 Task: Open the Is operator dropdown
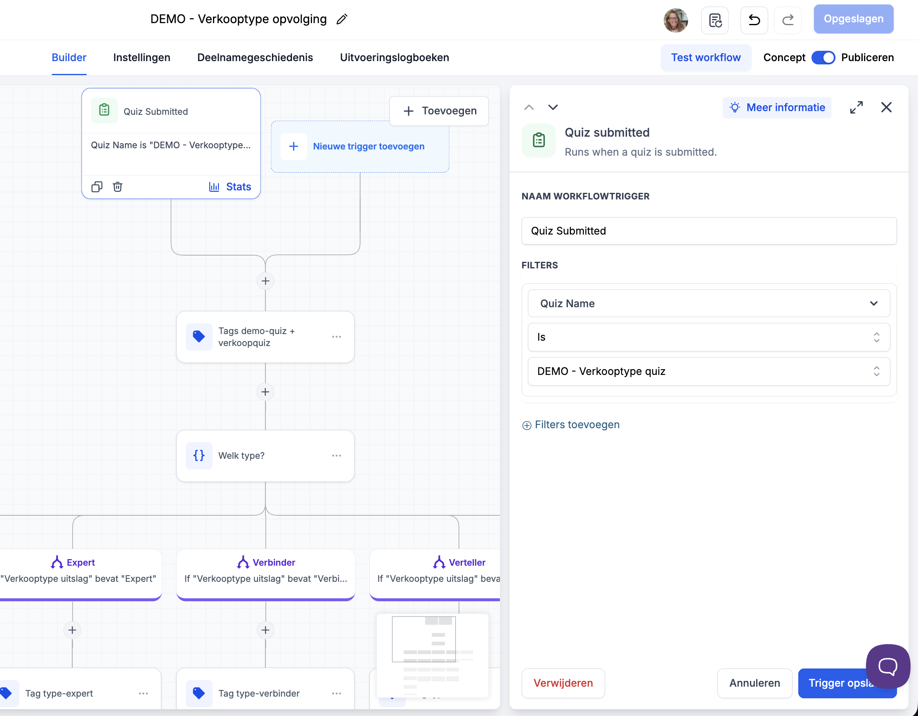(708, 337)
